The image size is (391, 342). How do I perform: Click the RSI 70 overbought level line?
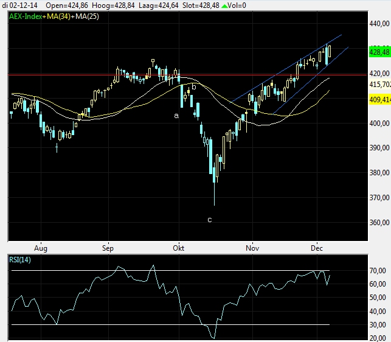tap(182, 270)
